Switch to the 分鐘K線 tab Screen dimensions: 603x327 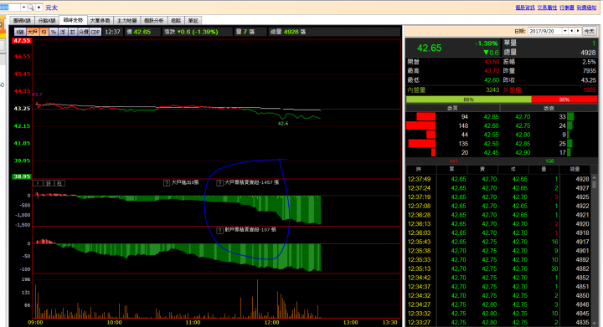coord(47,21)
